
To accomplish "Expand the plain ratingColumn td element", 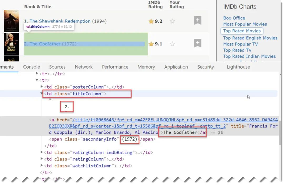I will (x=42, y=159).
